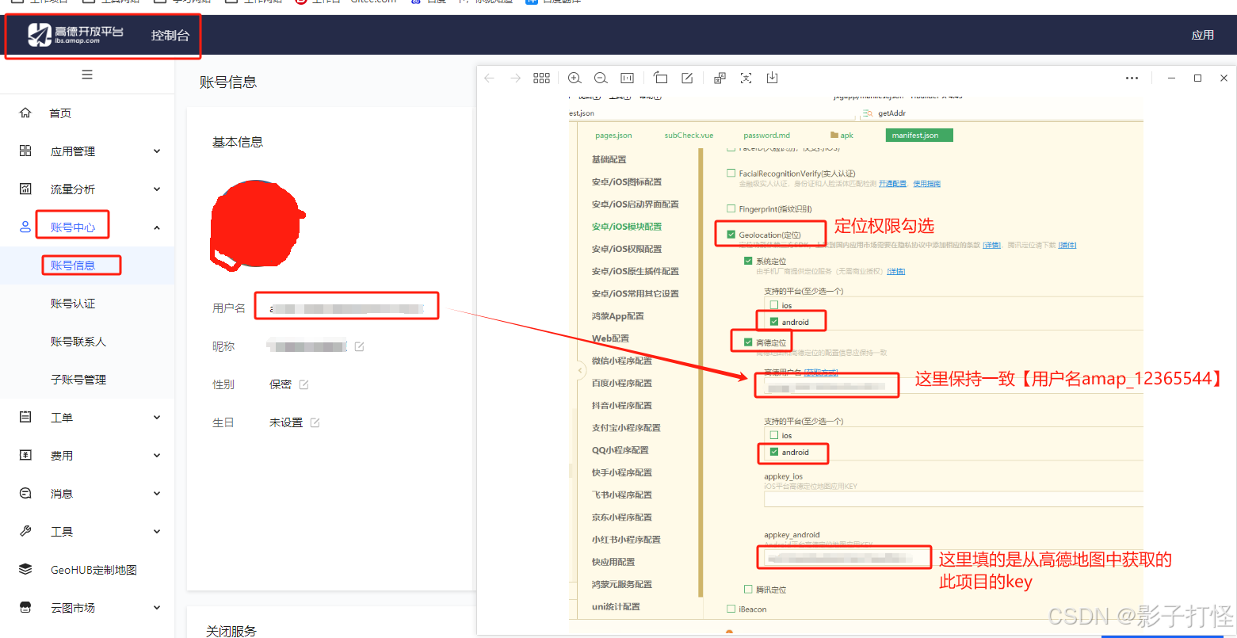
Task: Click the home icon beside 首页
Action: pos(25,113)
